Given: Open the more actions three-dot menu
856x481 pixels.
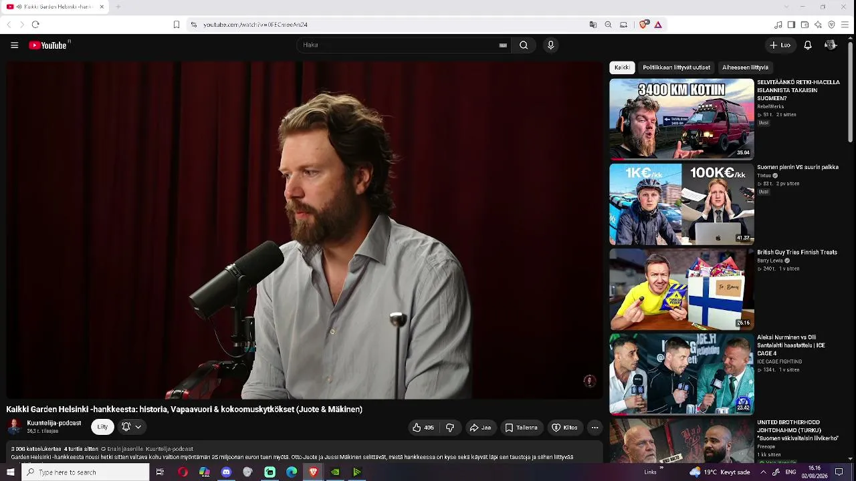Looking at the screenshot, I should click(595, 428).
